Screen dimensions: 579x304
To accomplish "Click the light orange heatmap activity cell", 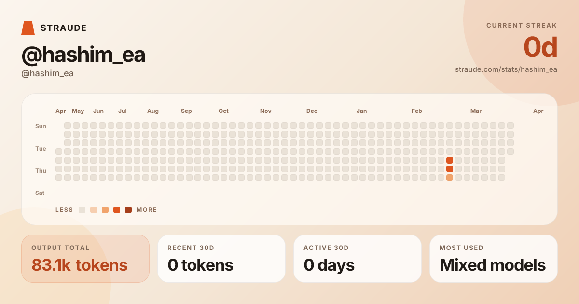I will tap(450, 178).
